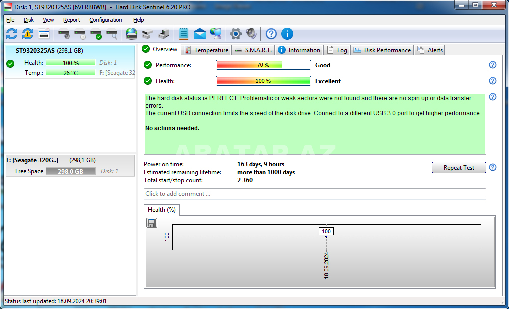The width and height of the screenshot is (509, 309).
Task: Switch to the Disk Performance tab
Action: pos(382,50)
